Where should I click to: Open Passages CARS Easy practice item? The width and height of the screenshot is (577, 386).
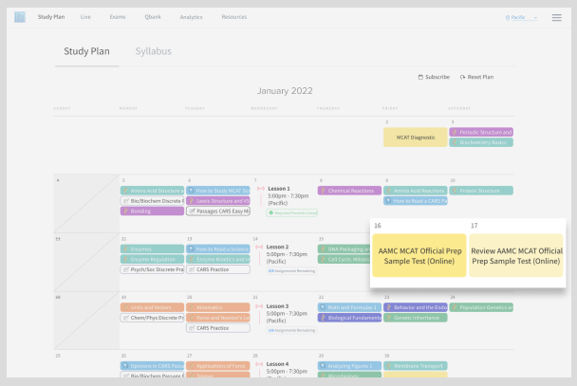218,211
